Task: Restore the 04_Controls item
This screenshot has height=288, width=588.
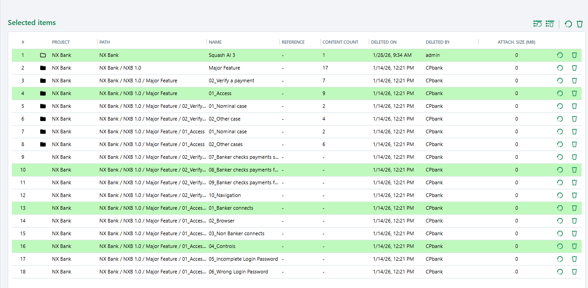Action: click(560, 246)
